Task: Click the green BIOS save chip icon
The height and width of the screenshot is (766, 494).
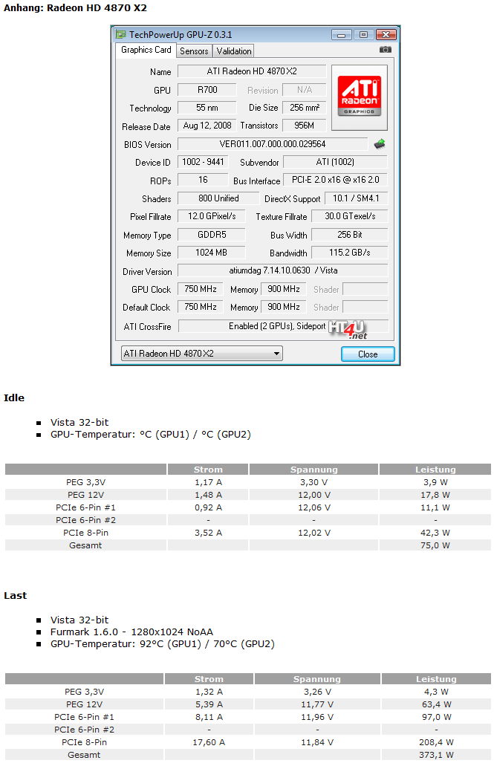Action: click(x=379, y=144)
